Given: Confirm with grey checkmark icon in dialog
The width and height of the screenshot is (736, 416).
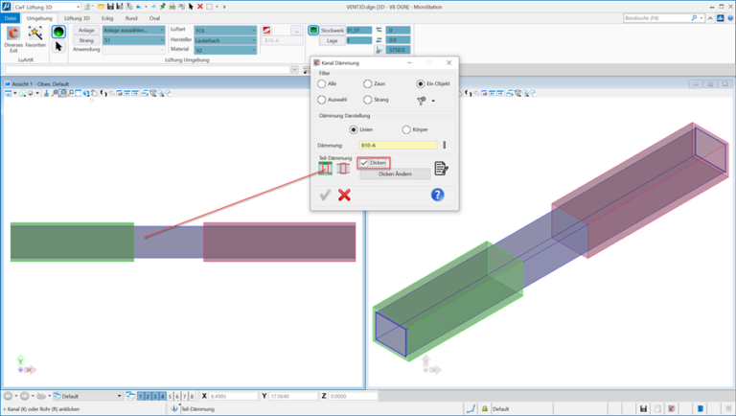Looking at the screenshot, I should [x=325, y=195].
